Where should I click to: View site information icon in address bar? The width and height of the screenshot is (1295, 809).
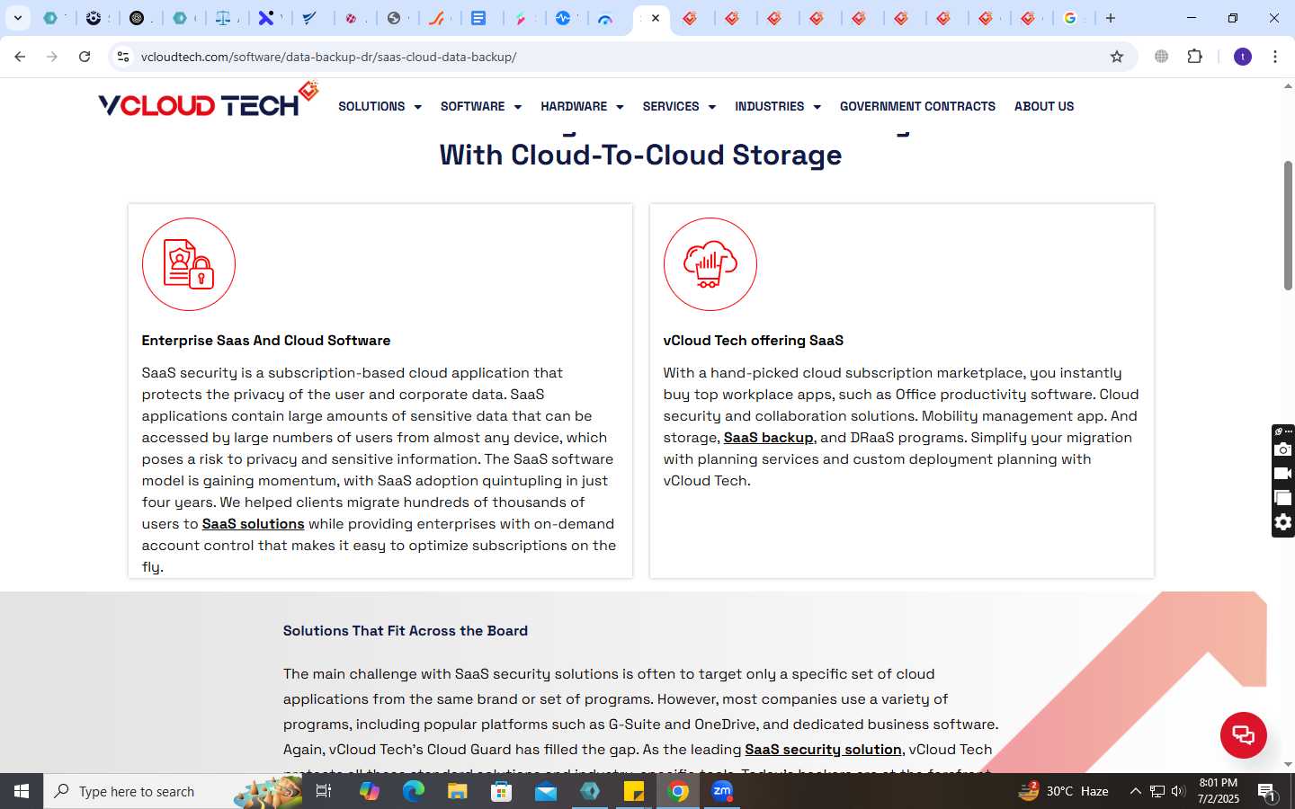(123, 57)
